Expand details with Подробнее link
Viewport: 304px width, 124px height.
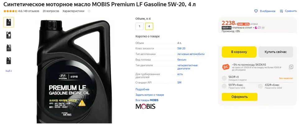coord(142,89)
